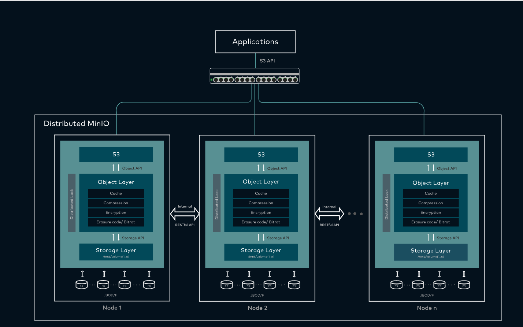Image resolution: width=523 pixels, height=327 pixels.
Task: Select the S3 box in Node 1
Action: 116,155
